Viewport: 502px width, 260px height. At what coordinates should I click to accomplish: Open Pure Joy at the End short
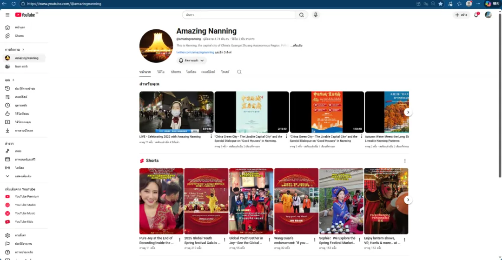[x=161, y=201]
